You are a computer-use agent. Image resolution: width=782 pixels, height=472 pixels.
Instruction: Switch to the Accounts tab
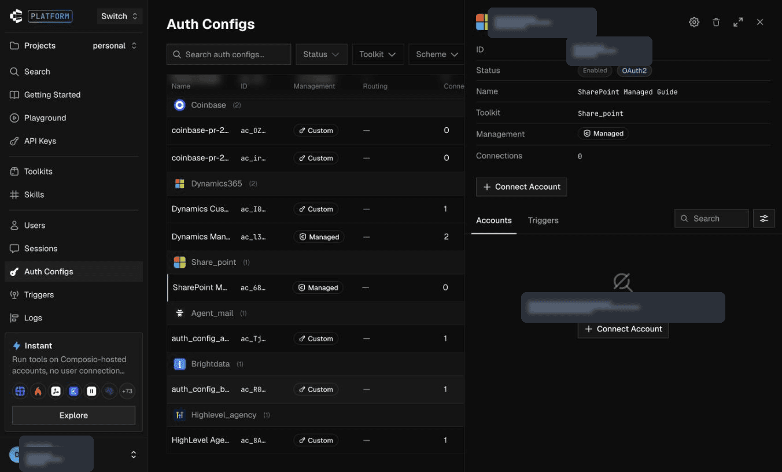(494, 220)
